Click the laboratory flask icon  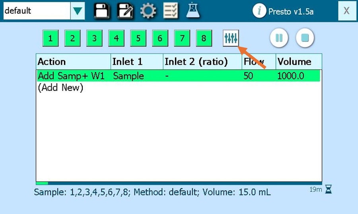[x=193, y=10]
